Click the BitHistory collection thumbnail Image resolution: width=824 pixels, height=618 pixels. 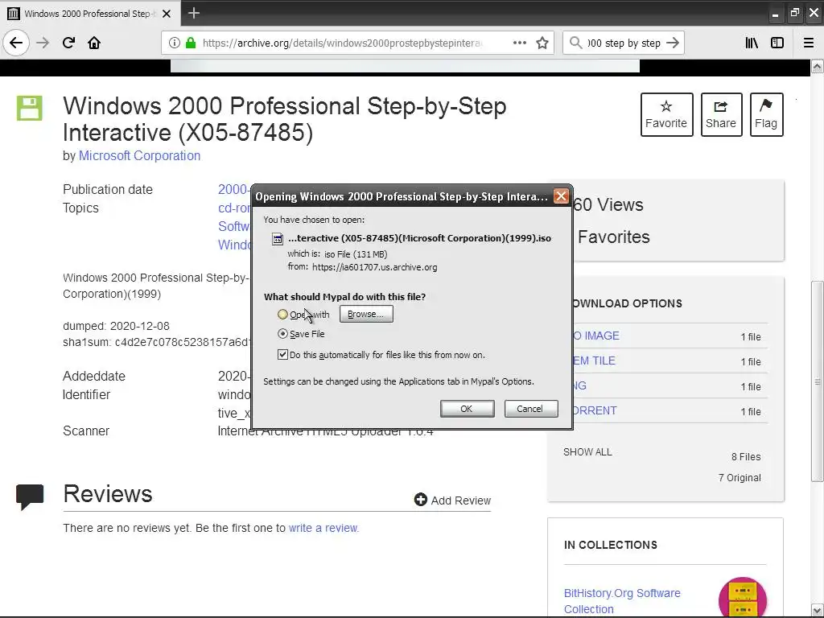click(743, 598)
